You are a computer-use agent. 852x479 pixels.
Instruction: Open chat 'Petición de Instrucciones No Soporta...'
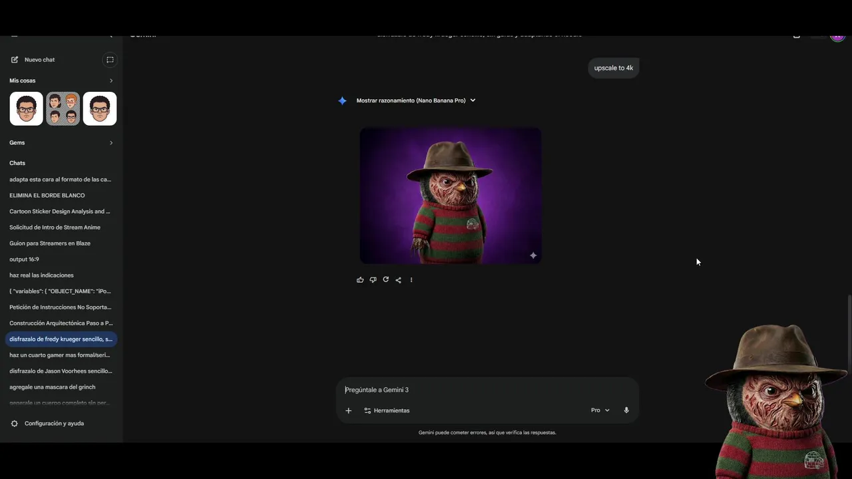pyautogui.click(x=61, y=307)
